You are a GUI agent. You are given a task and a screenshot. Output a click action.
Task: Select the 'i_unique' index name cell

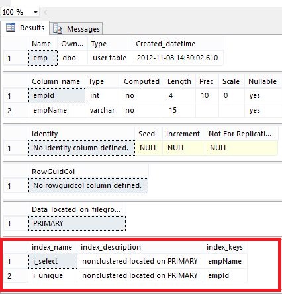pos(53,275)
